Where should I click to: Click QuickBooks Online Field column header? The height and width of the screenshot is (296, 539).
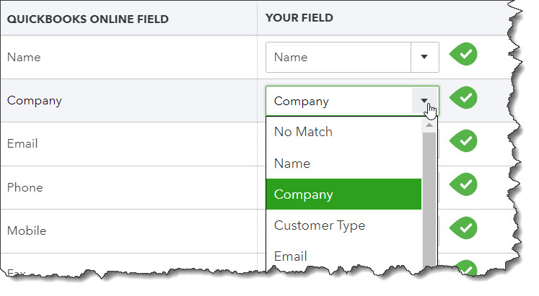(87, 18)
